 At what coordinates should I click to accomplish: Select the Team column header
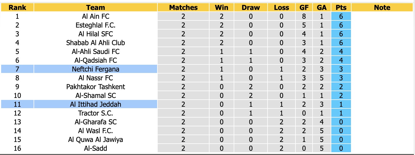click(x=96, y=8)
